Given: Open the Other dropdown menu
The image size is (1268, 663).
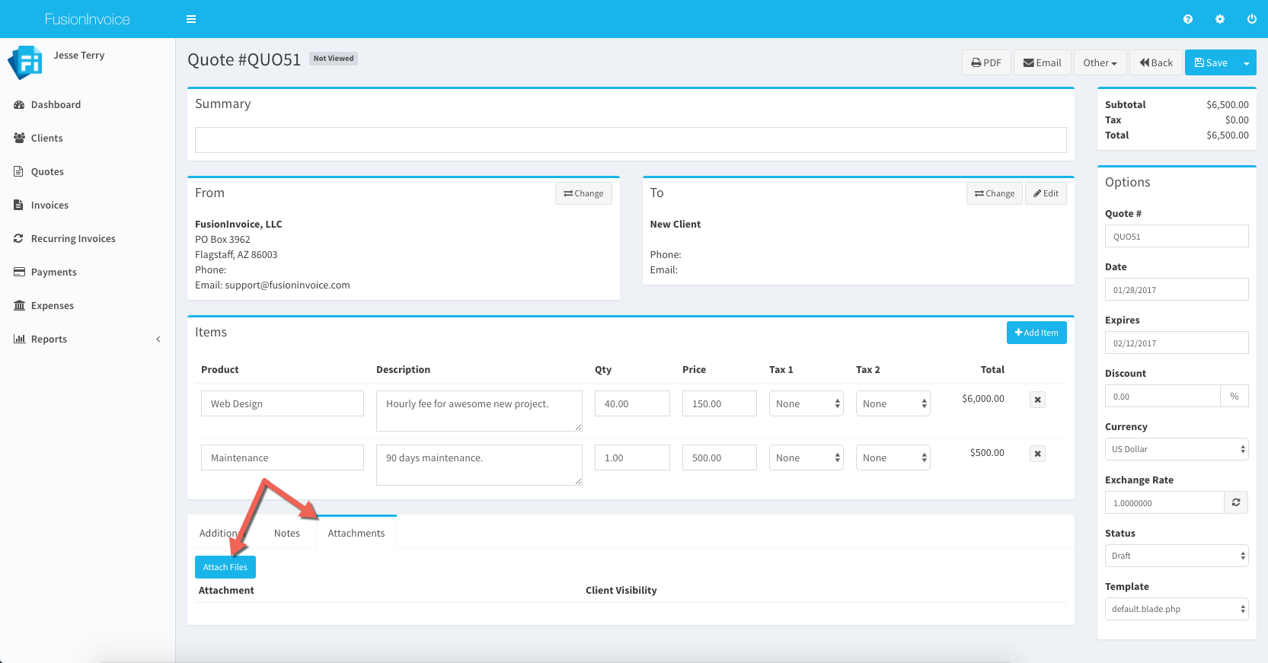Looking at the screenshot, I should coord(1100,62).
